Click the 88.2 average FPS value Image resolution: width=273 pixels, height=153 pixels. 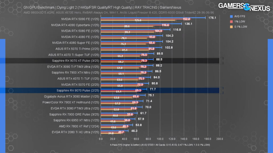(x=159, y=65)
